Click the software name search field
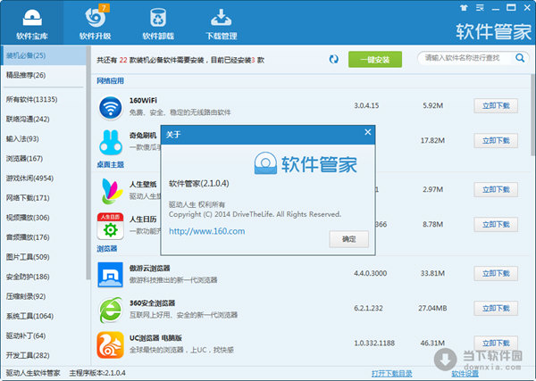The width and height of the screenshot is (536, 381). click(x=466, y=58)
